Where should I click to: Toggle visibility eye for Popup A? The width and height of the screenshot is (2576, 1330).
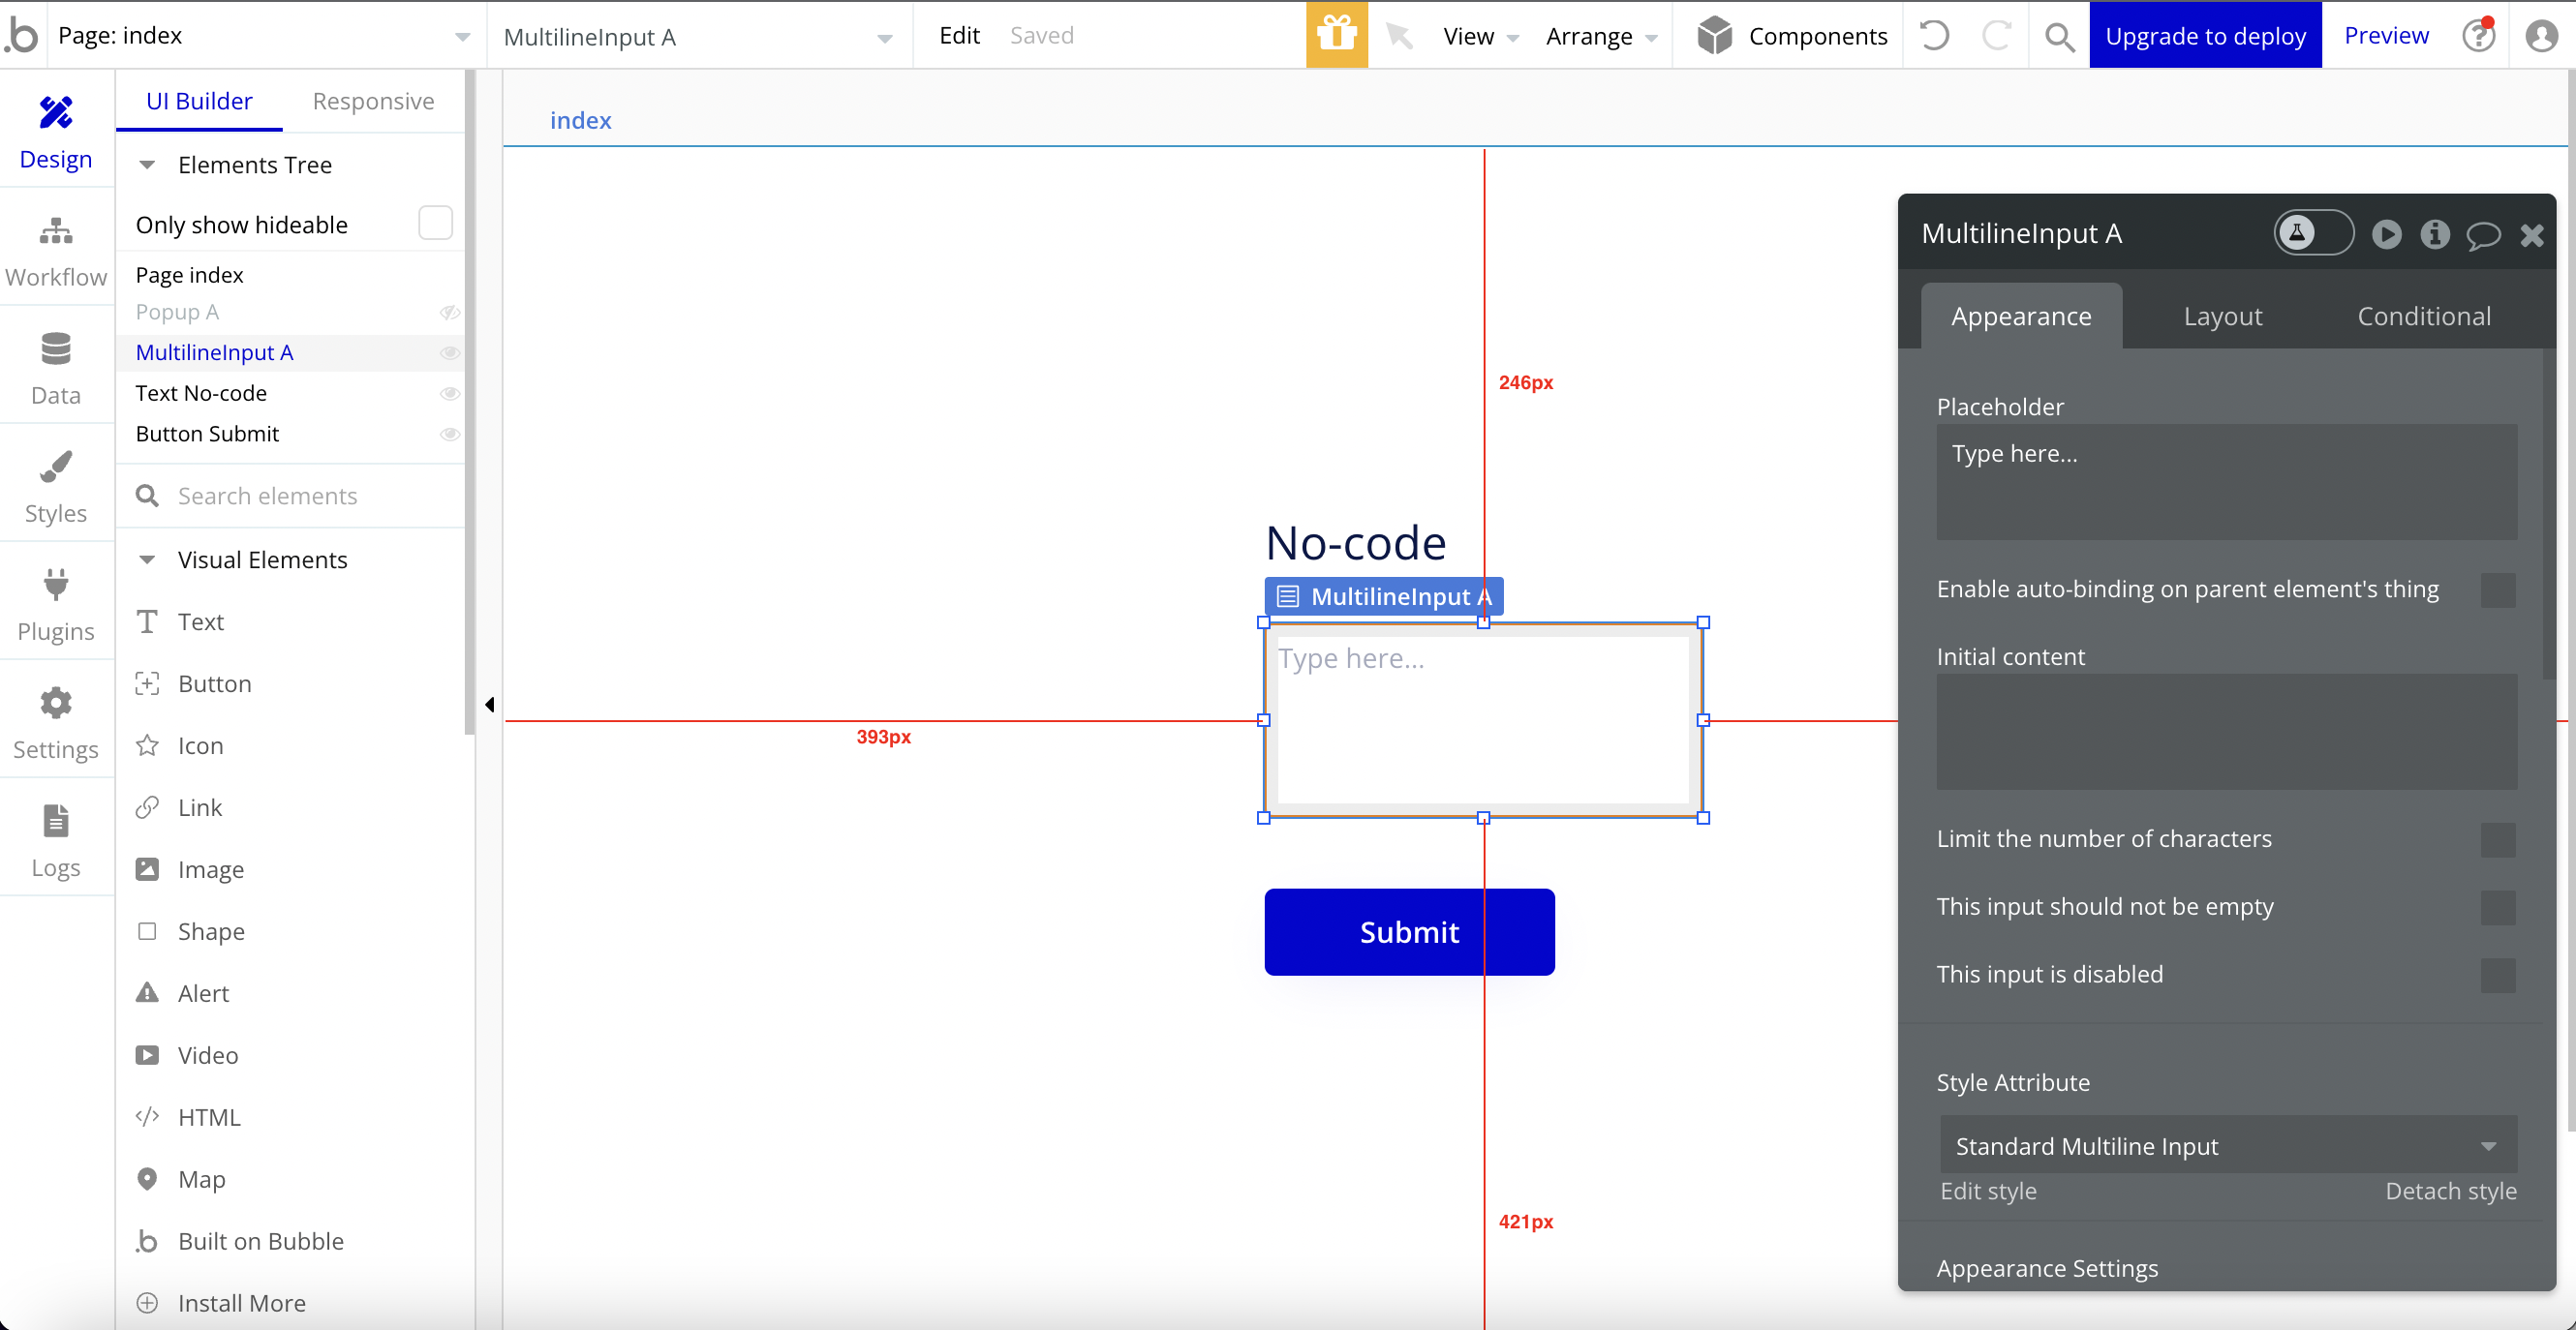(x=450, y=313)
